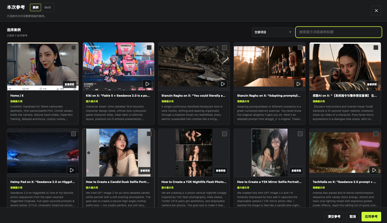
Task: Play the TechHalla 80s transformation video
Action: click(374, 170)
